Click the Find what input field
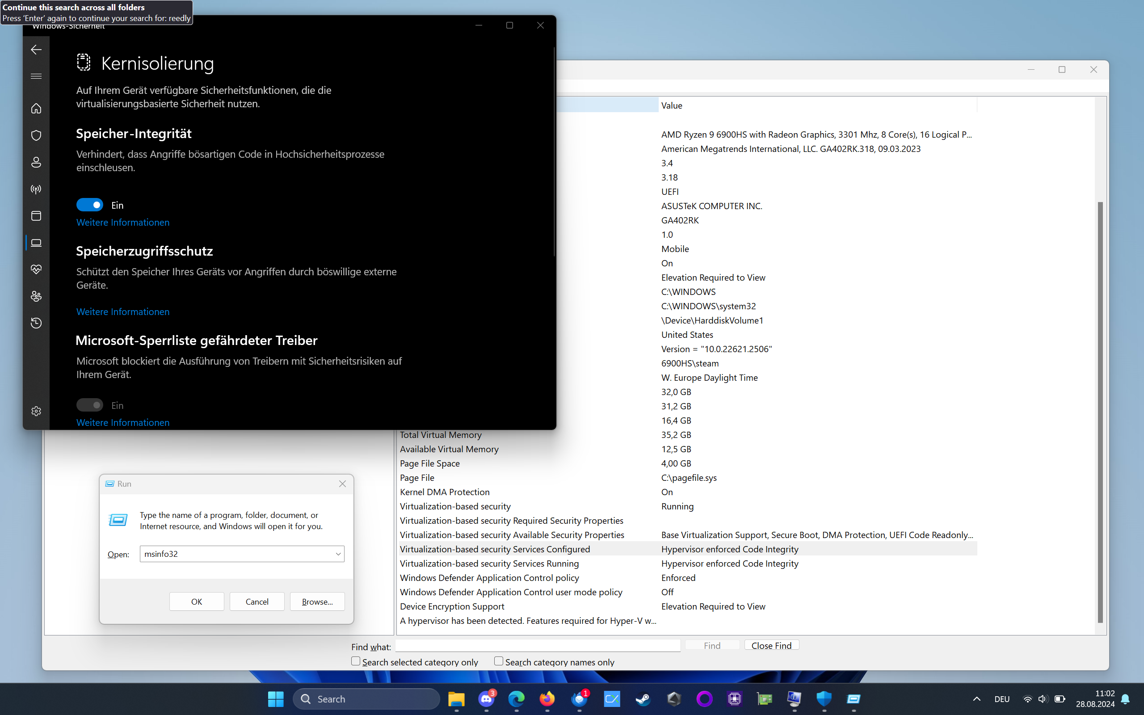Viewport: 1144px width, 715px height. pos(538,646)
